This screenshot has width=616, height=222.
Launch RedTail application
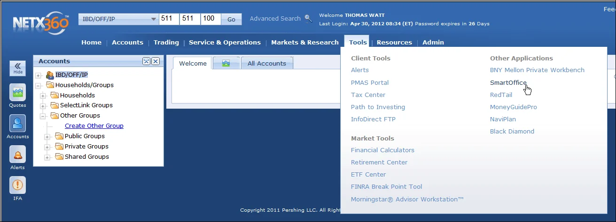pos(501,95)
